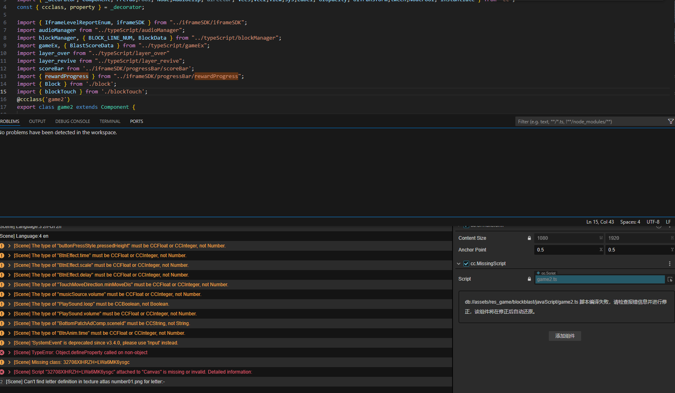Click the Anchor Point X input field

(566, 250)
